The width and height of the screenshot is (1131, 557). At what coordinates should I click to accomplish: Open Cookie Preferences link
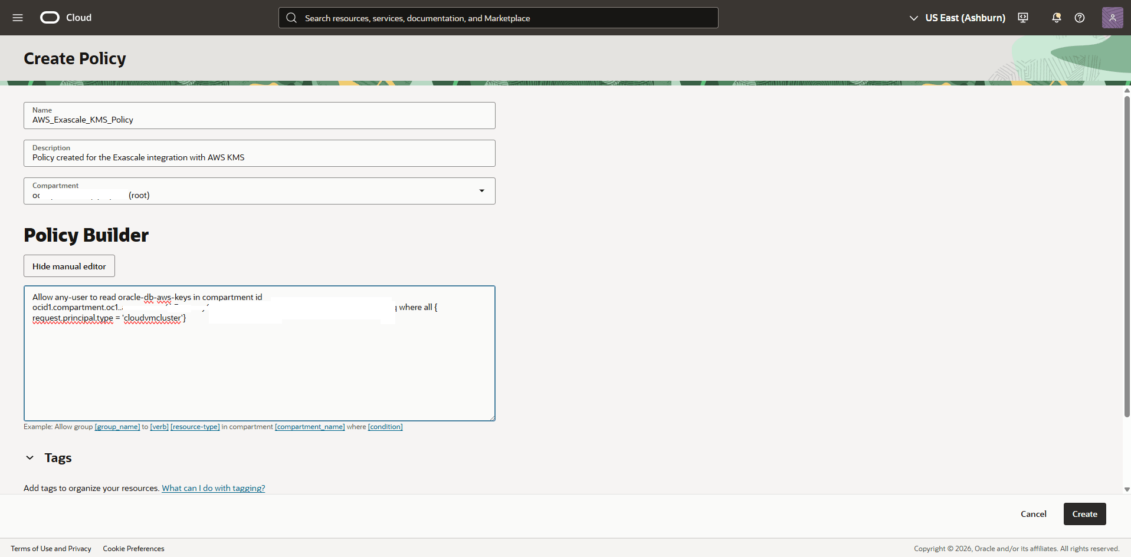tap(133, 549)
